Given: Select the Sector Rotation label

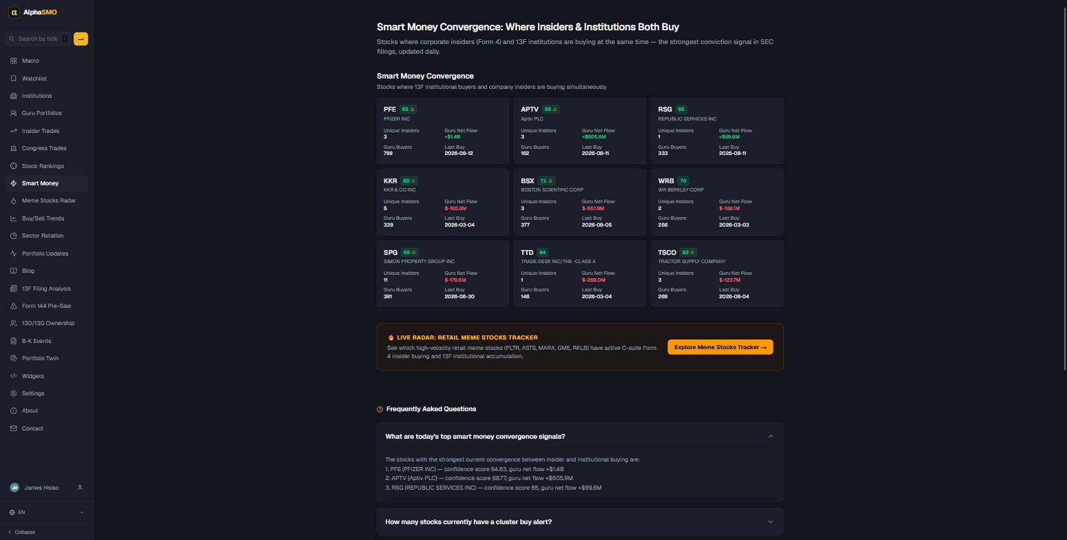Looking at the screenshot, I should coord(43,236).
